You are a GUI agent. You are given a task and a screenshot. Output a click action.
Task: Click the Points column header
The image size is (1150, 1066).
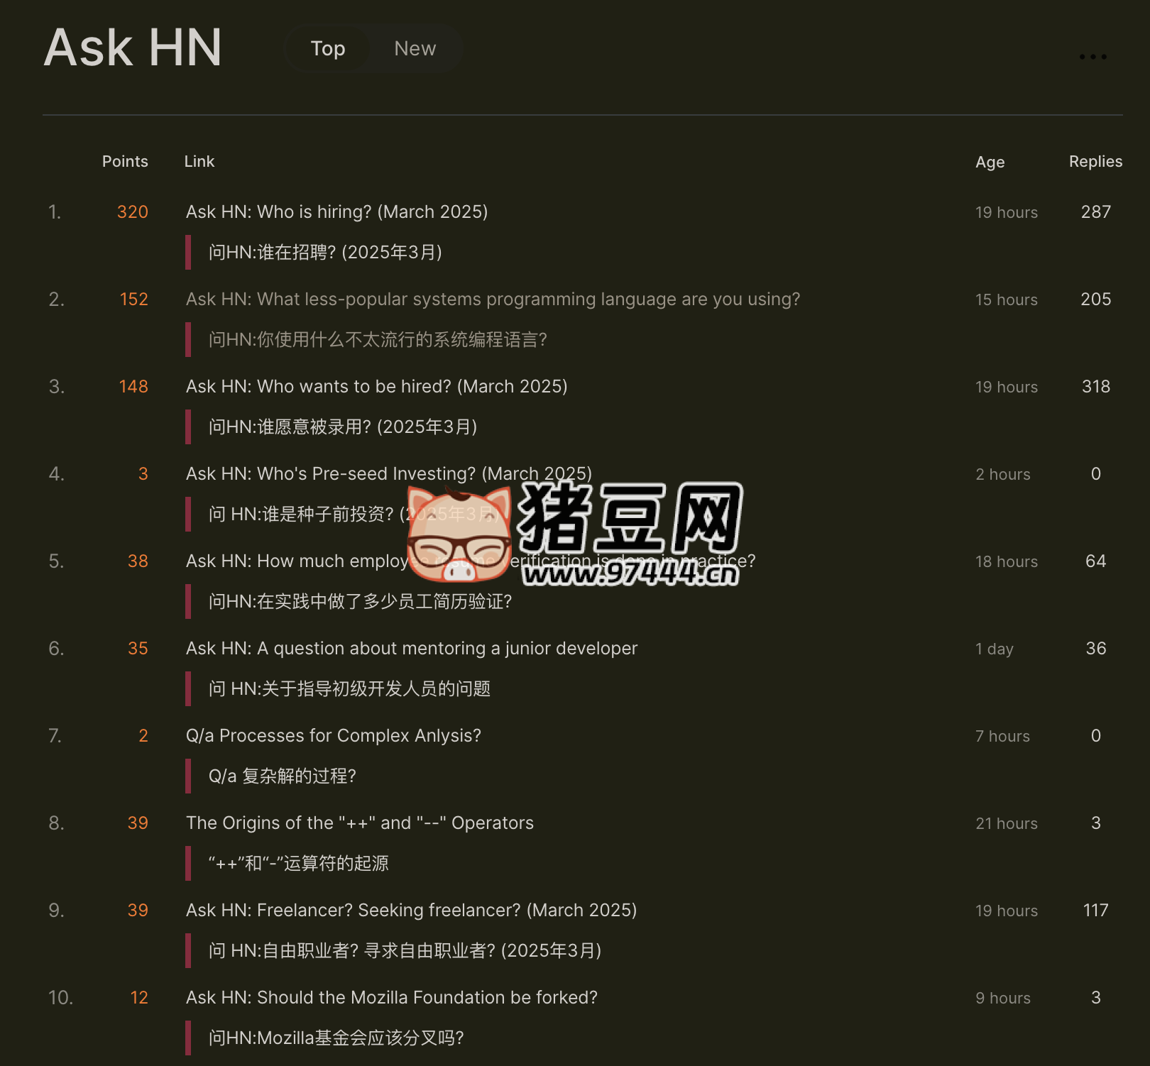coord(125,161)
